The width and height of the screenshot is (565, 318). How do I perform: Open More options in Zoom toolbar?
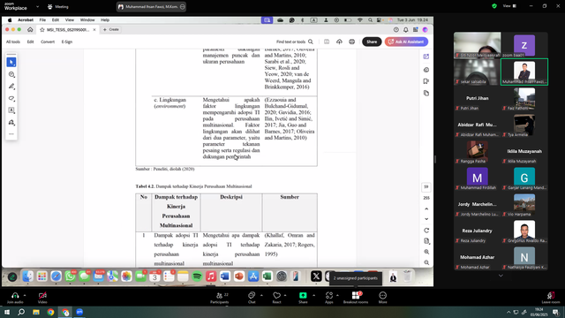click(382, 298)
